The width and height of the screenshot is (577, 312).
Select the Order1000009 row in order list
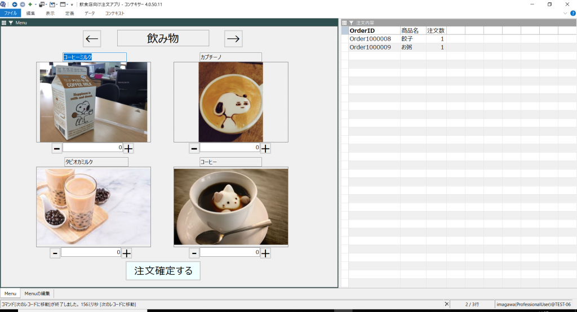(370, 47)
